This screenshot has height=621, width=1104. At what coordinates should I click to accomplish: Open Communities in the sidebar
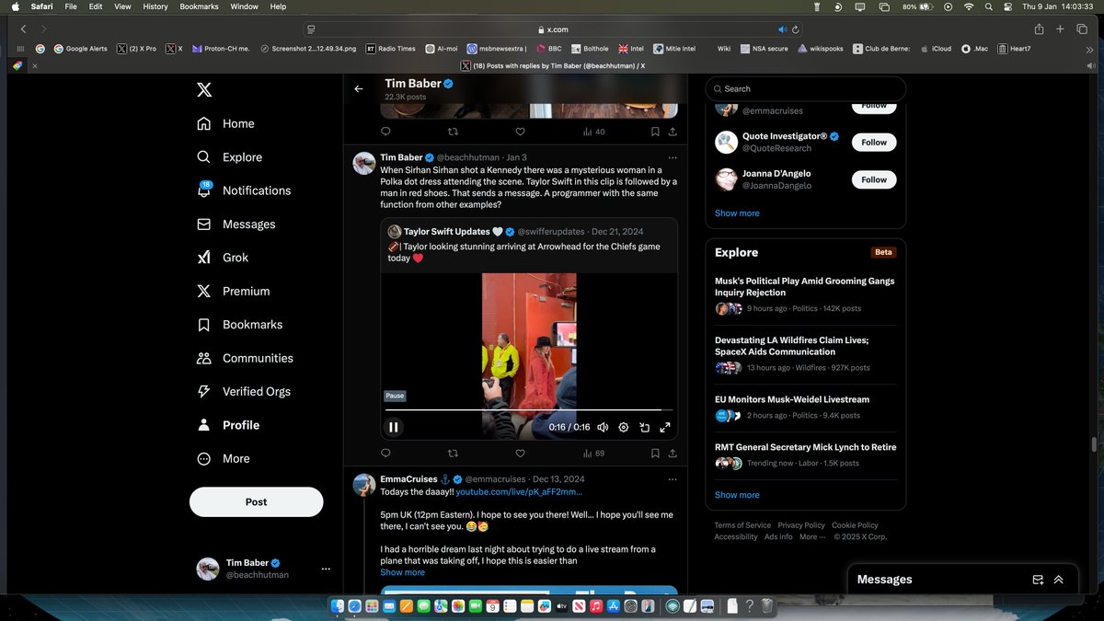(245, 358)
